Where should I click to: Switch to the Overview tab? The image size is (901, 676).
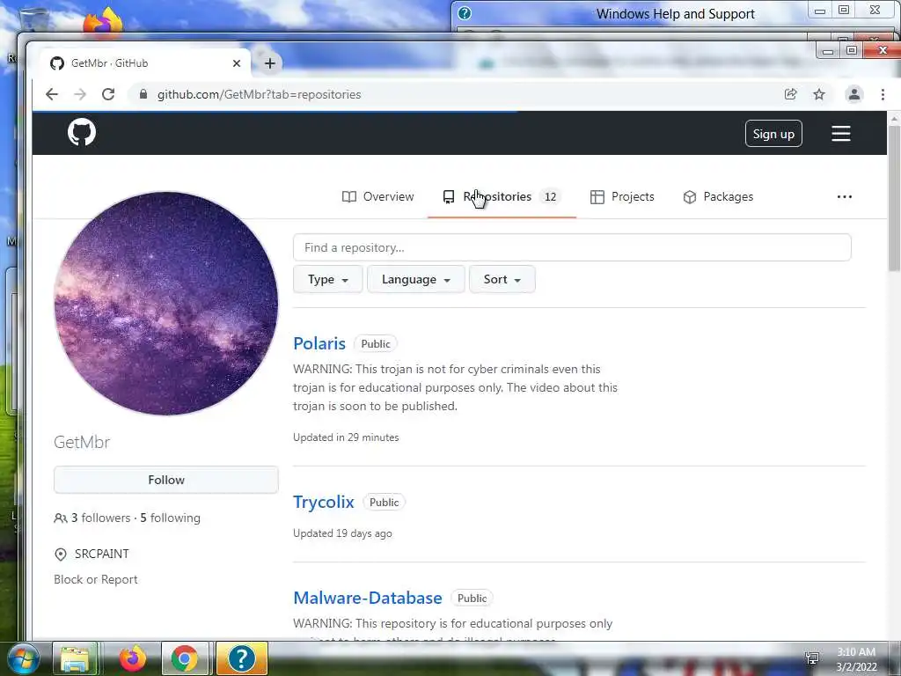(377, 196)
